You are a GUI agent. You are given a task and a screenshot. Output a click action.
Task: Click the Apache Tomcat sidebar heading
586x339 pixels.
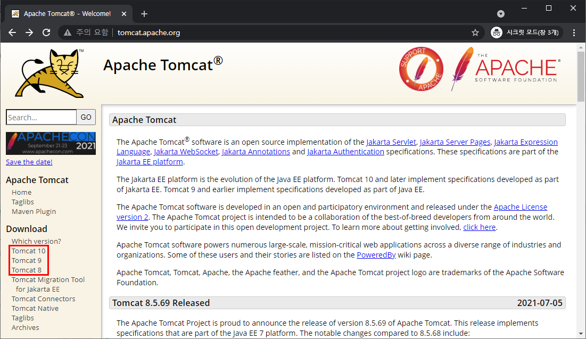coord(37,180)
